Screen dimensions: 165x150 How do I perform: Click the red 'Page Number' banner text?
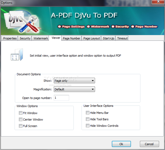(x=146, y=27)
